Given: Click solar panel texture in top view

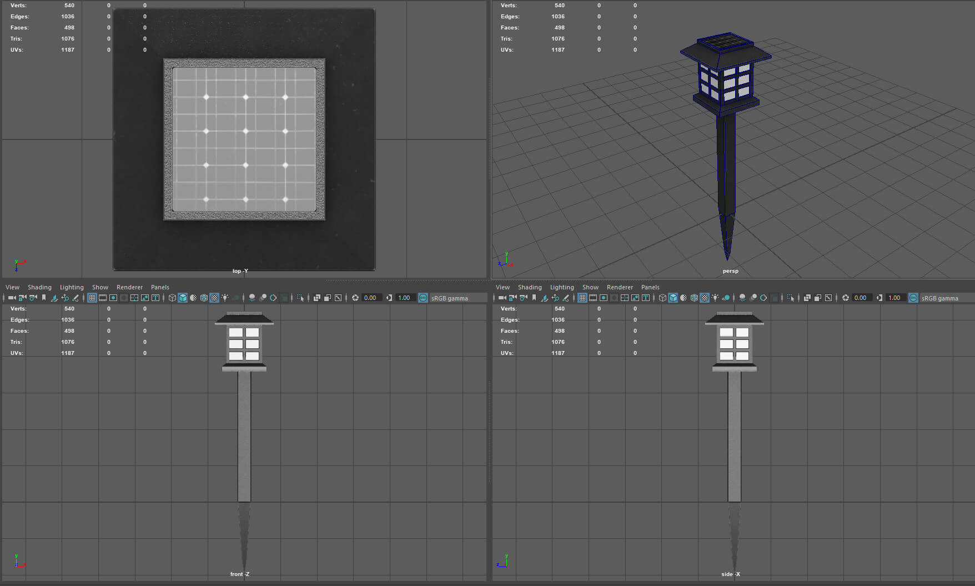Looking at the screenshot, I should 244,139.
